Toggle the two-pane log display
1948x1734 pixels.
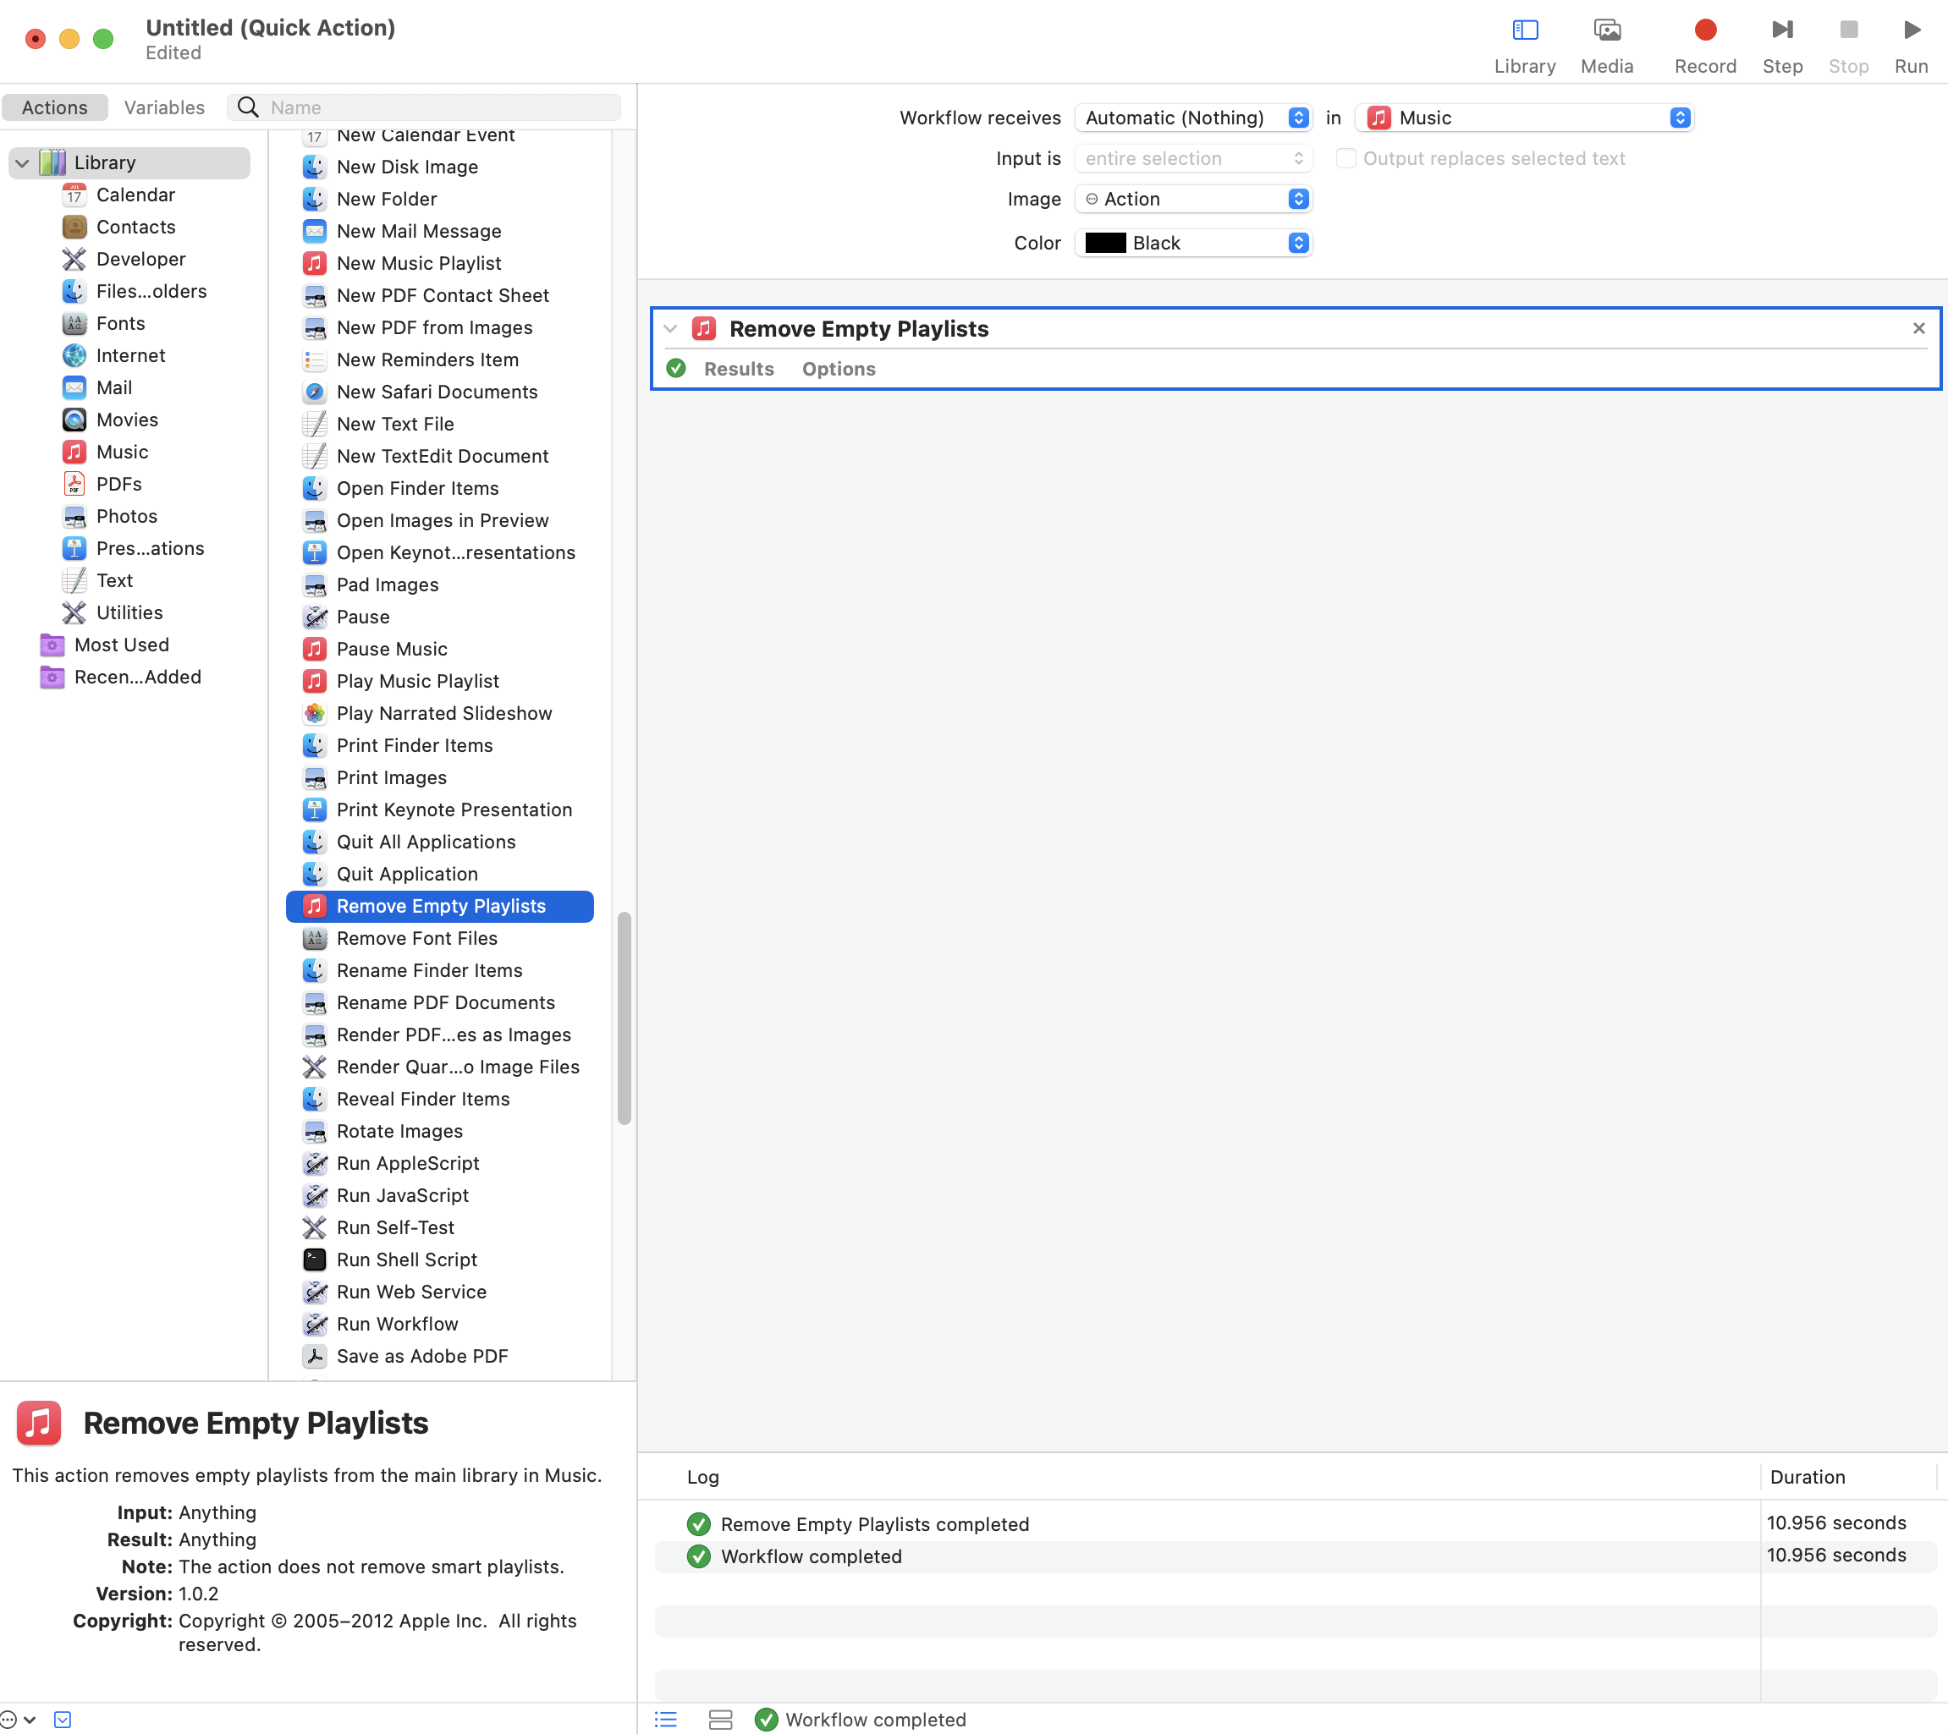(720, 1720)
